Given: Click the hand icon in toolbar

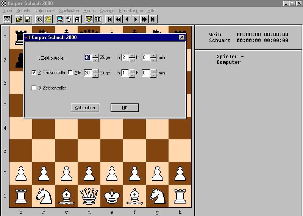Looking at the screenshot, I should [x=69, y=19].
